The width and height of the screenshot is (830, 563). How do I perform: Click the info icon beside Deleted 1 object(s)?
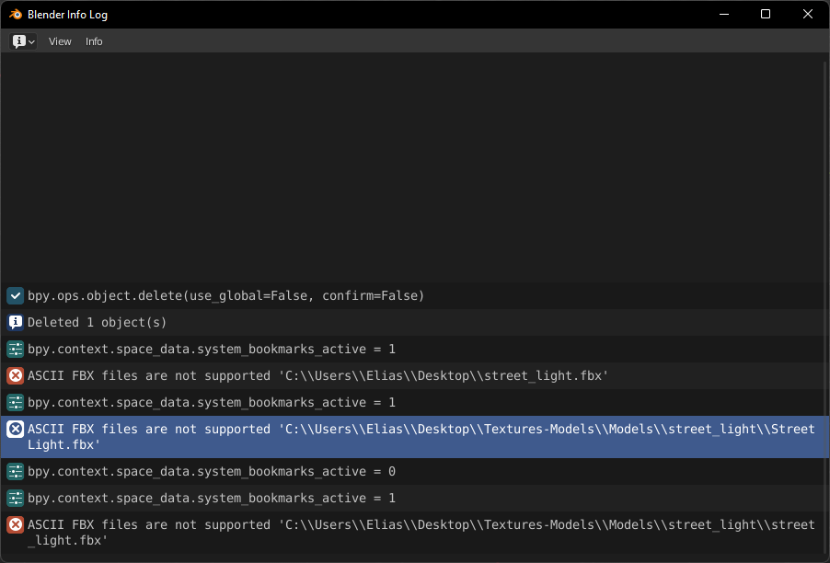click(x=16, y=322)
